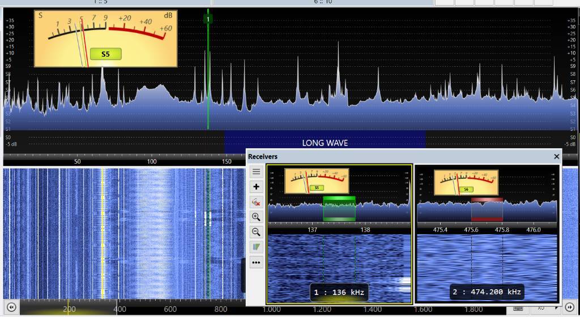Click the 1 : 136 kHz frequency label
This screenshot has width=580, height=317.
339,293
